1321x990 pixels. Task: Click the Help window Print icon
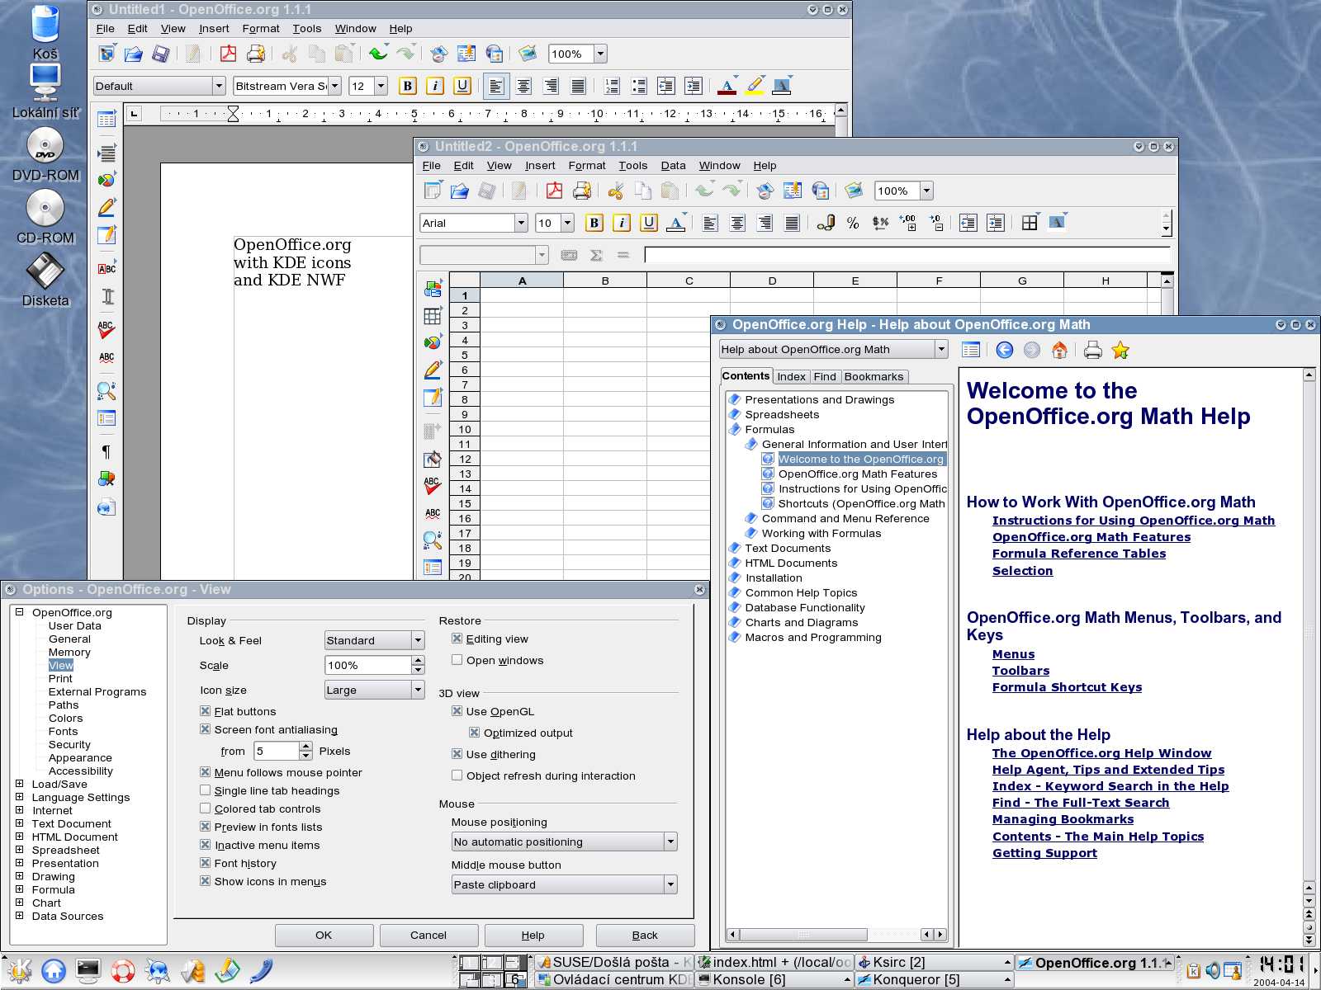click(1092, 350)
